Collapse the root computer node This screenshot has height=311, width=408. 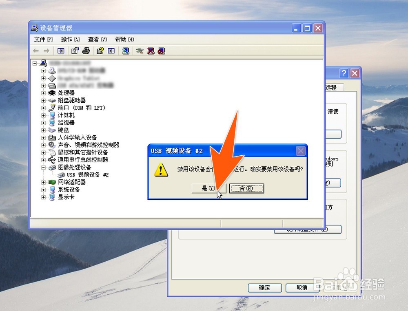[35, 63]
